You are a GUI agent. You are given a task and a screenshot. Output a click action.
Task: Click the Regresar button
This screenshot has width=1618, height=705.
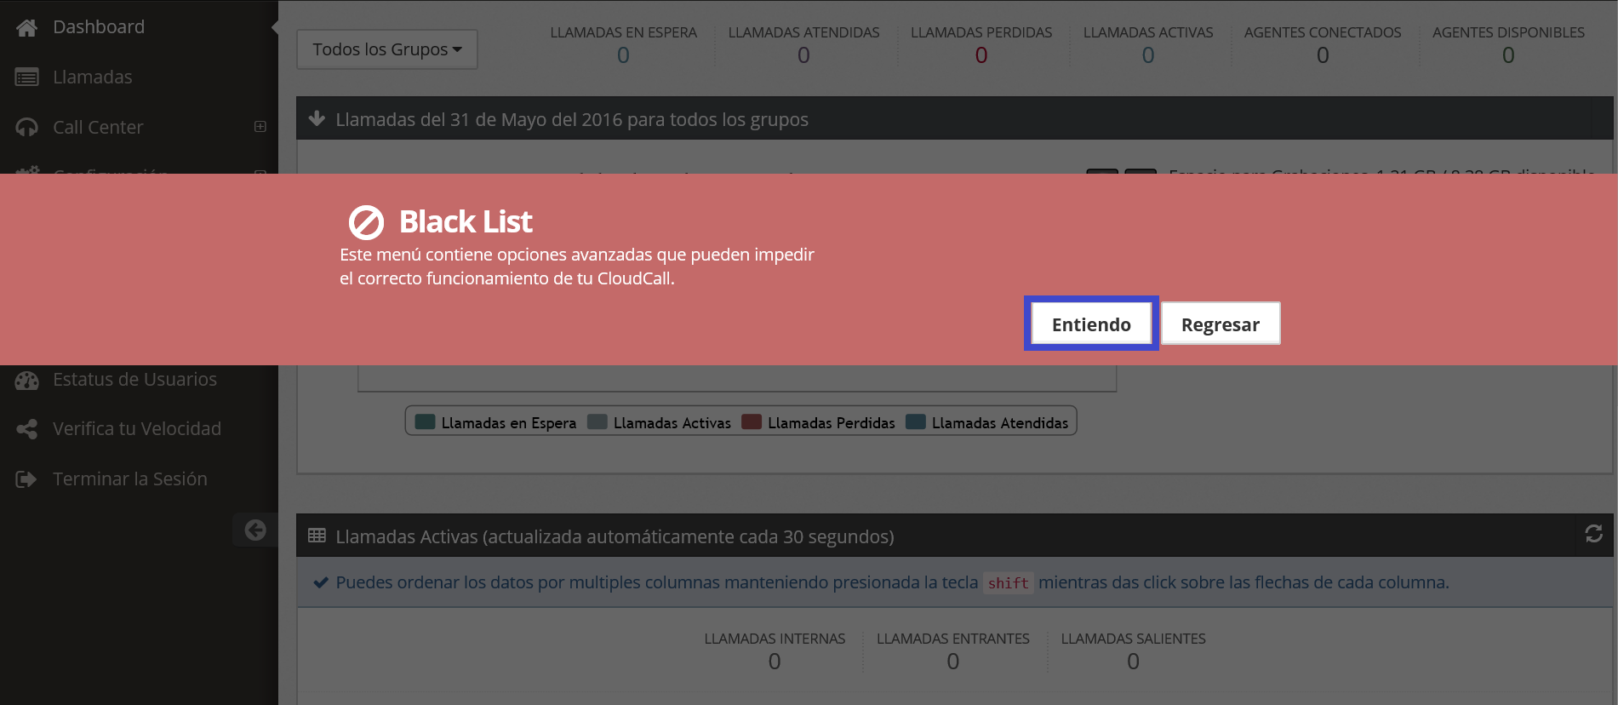(1221, 324)
